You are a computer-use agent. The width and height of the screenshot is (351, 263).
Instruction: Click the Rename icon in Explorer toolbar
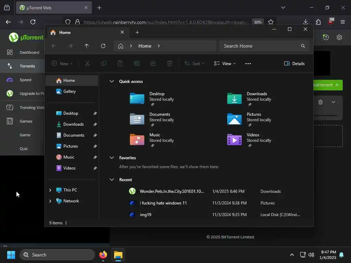(136, 63)
